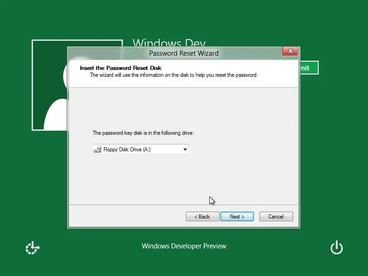Open the drive selection dropdown arrow
The width and height of the screenshot is (368, 276).
(x=185, y=149)
